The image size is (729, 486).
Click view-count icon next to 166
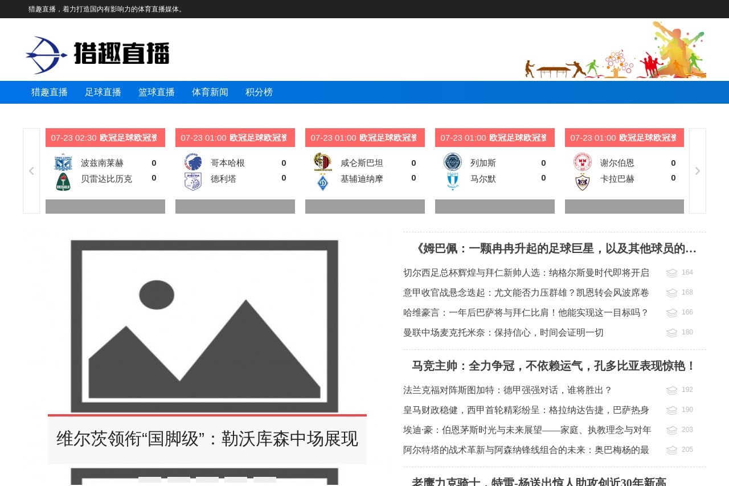tap(672, 313)
